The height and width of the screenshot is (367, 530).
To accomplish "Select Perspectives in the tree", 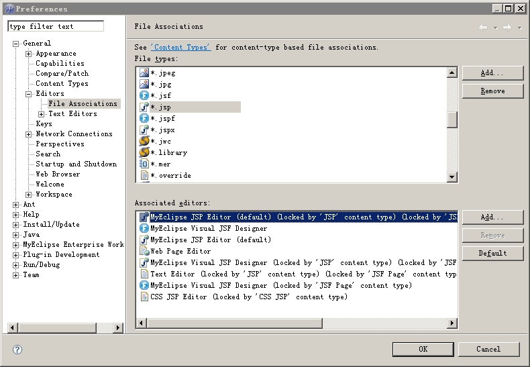I will click(60, 144).
